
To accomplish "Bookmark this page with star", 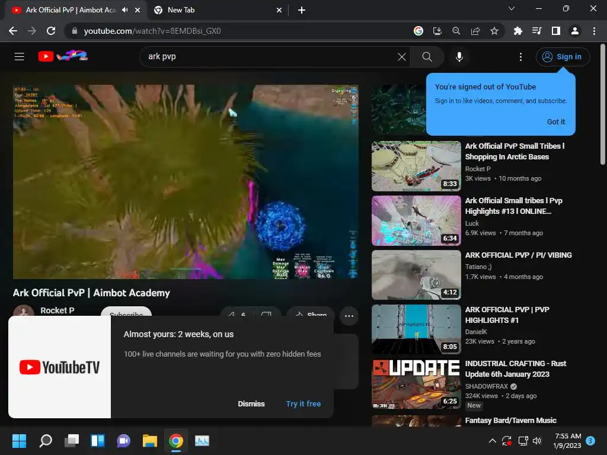I will (494, 31).
